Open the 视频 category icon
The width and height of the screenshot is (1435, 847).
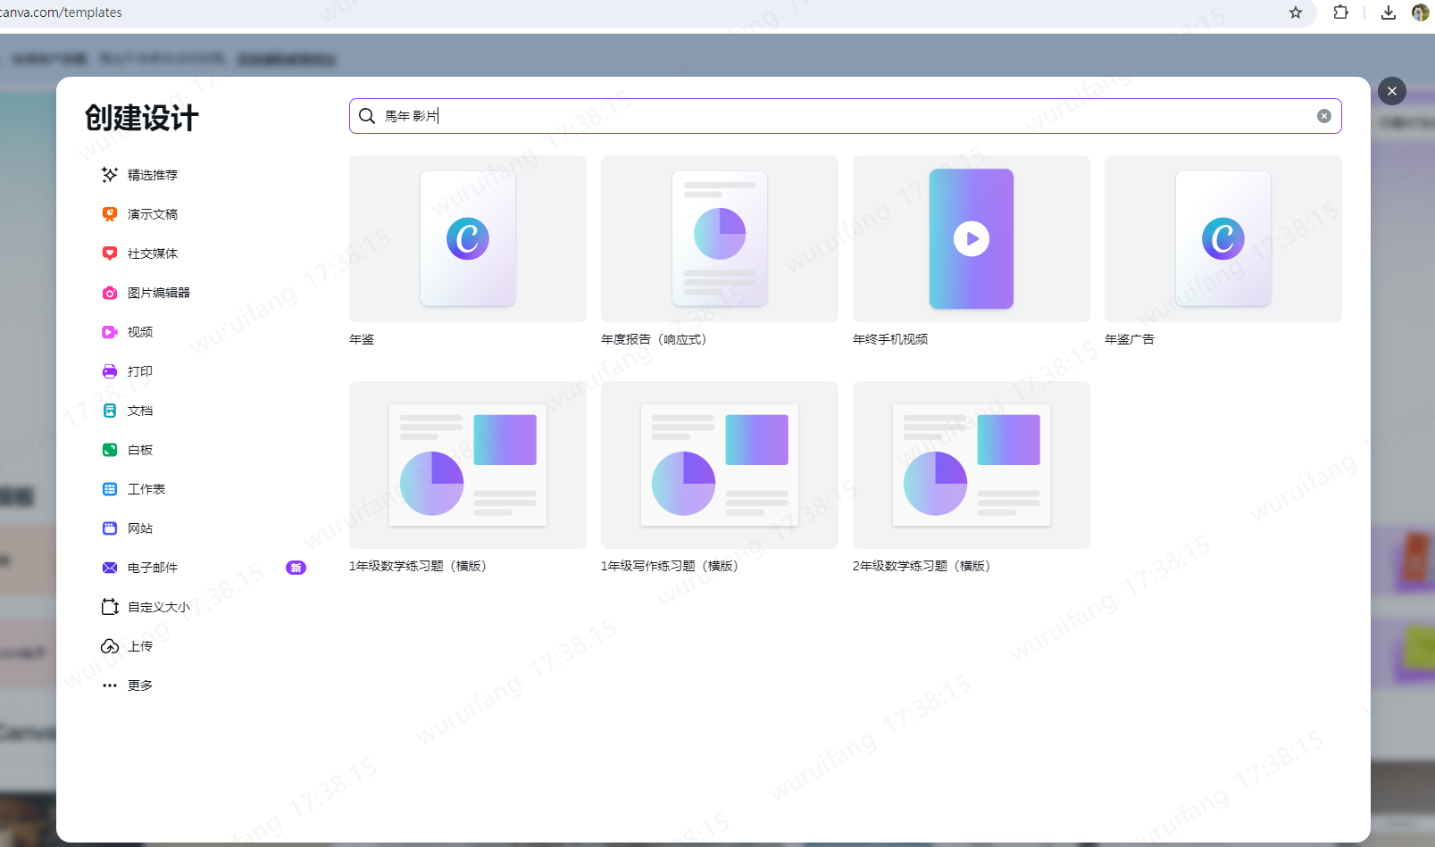109,331
